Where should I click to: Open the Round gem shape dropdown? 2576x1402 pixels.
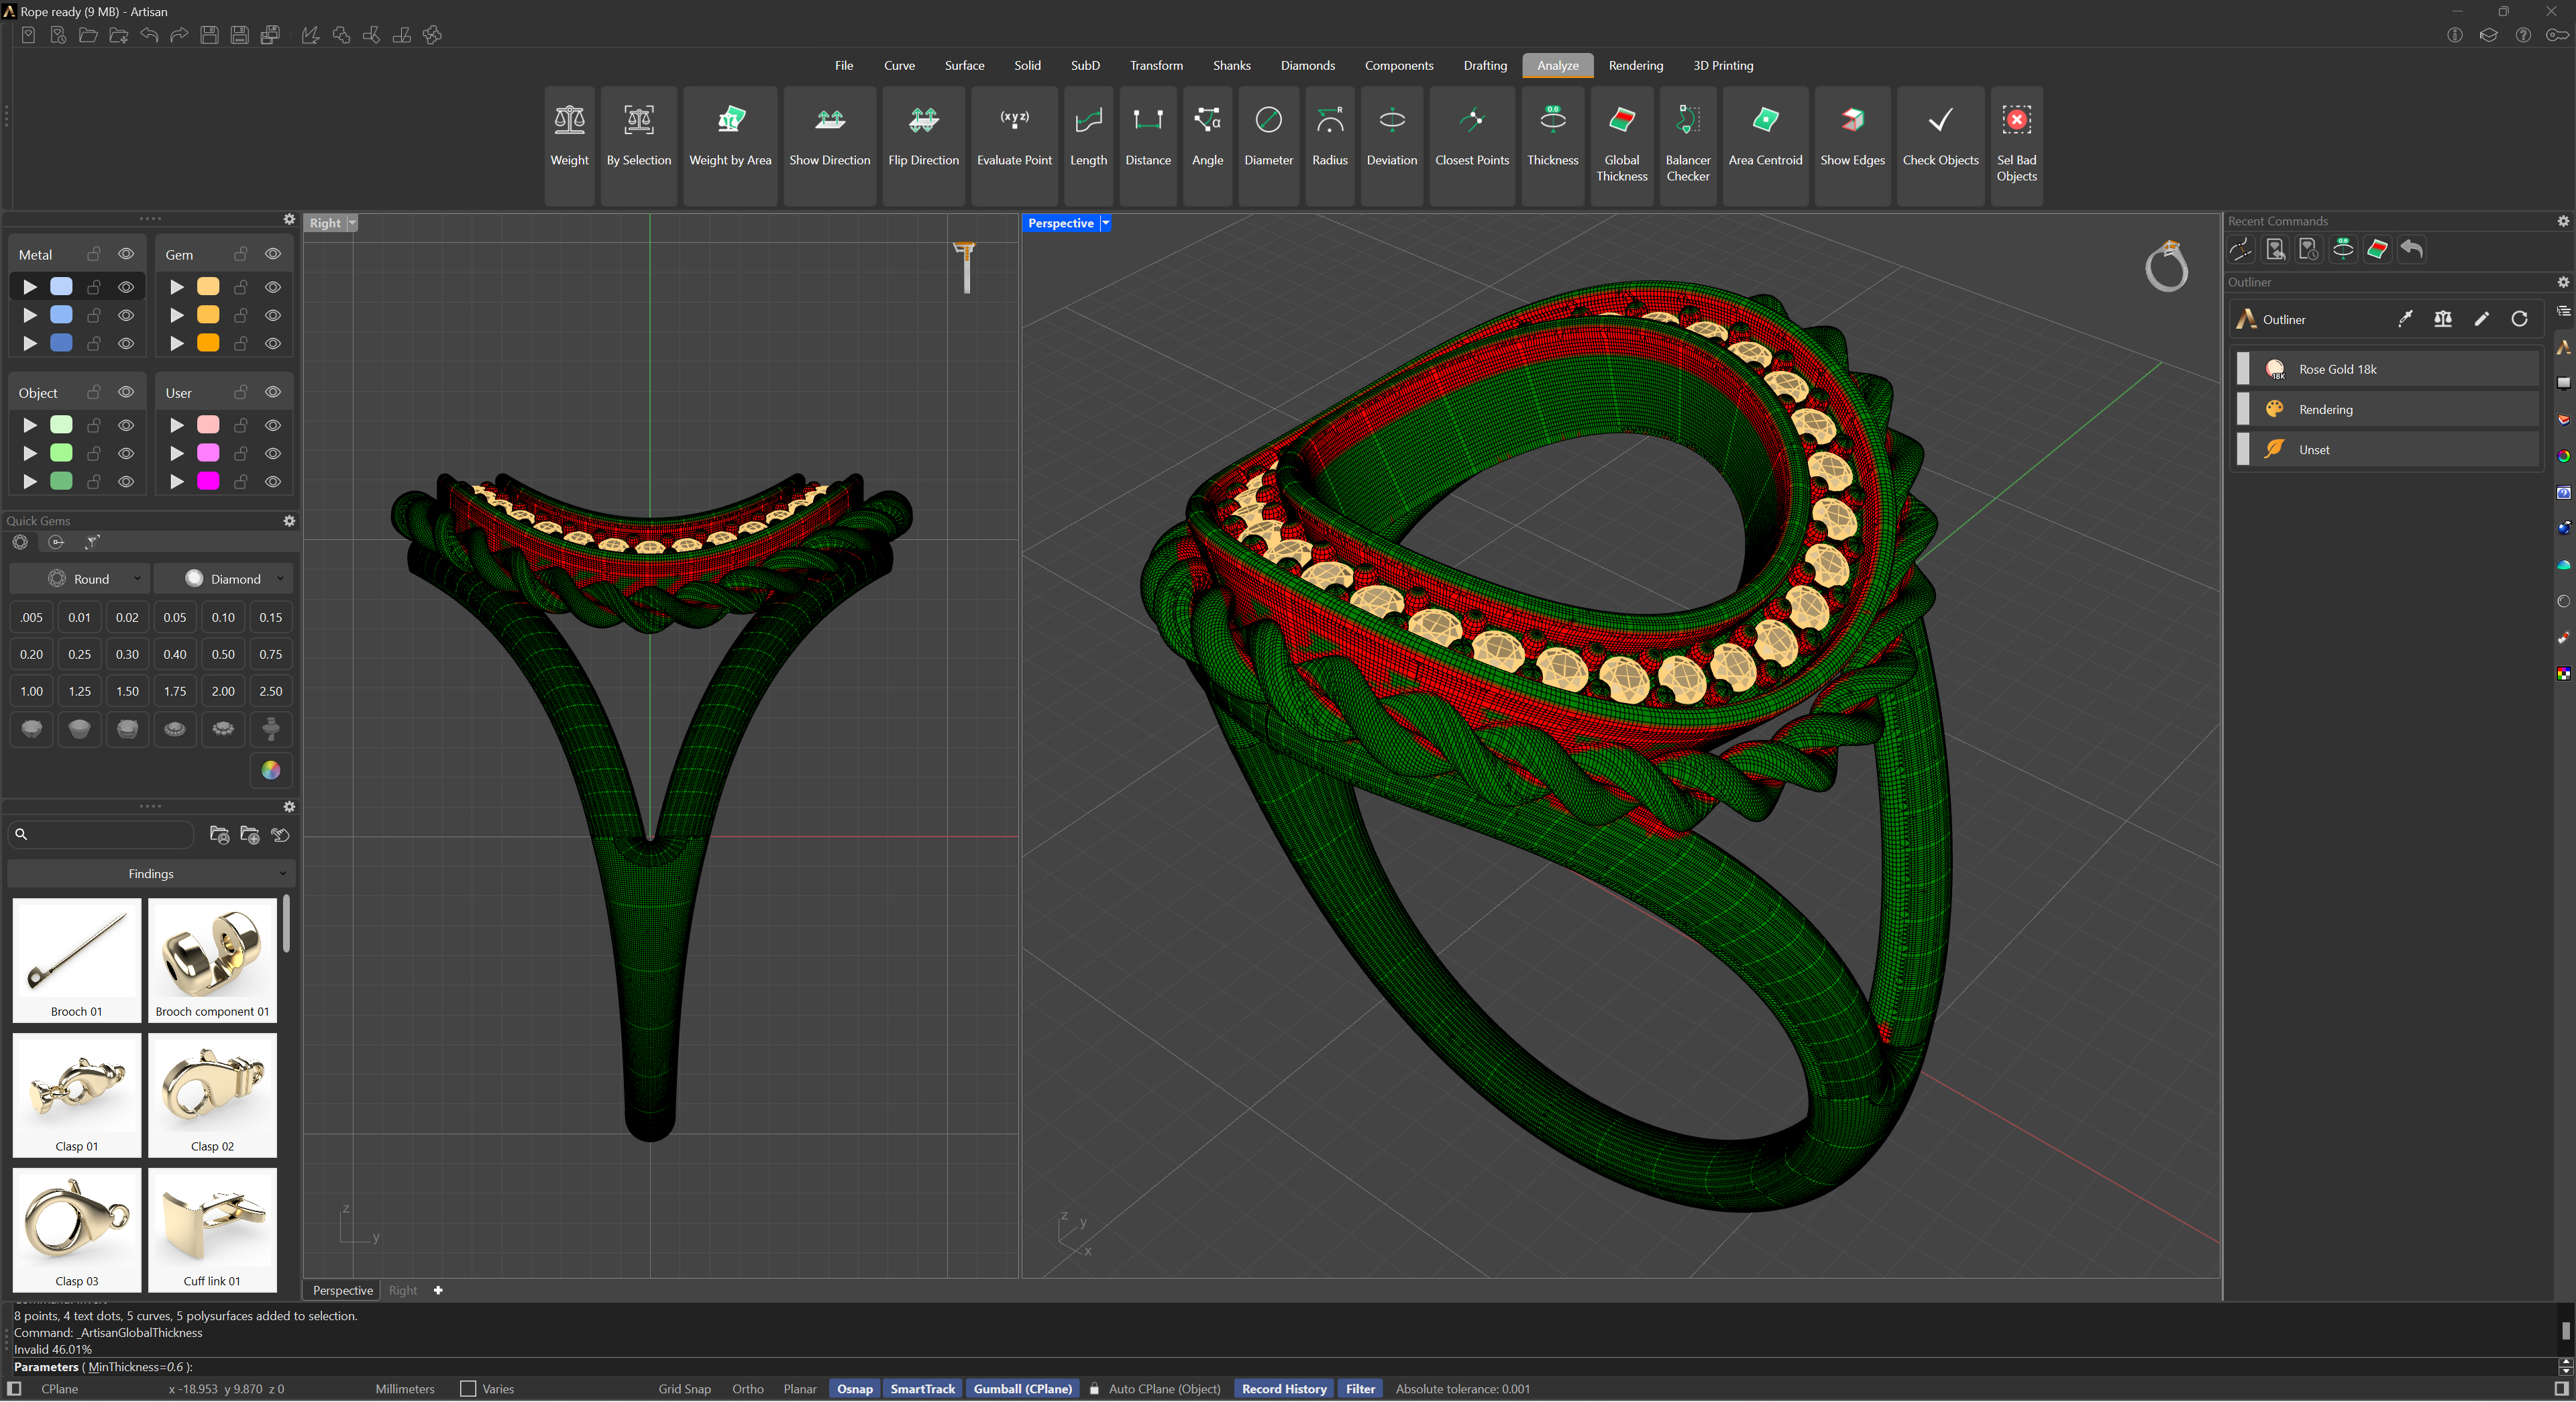point(80,578)
